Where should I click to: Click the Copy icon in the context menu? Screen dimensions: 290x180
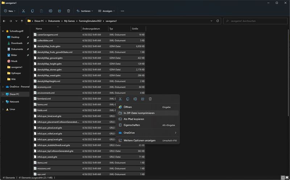pos(128,99)
